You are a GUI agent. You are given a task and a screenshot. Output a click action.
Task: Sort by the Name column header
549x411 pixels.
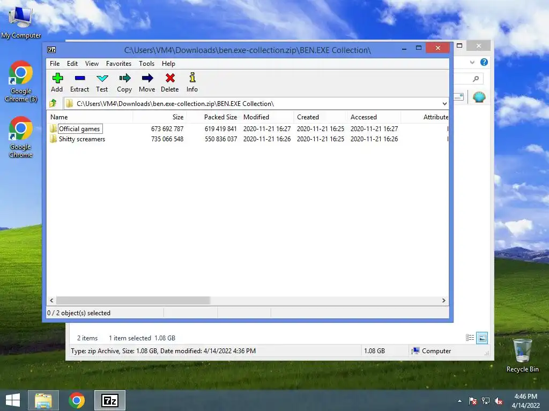click(x=90, y=117)
